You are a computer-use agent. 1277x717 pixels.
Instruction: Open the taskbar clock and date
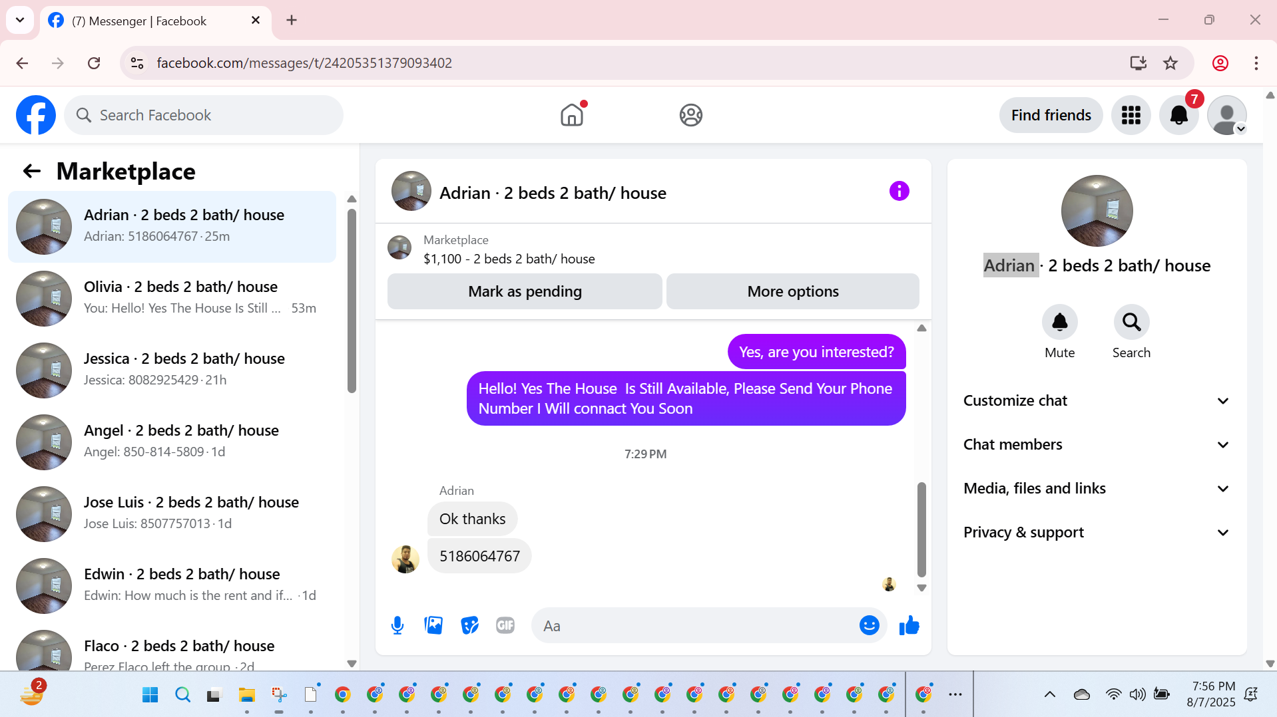pos(1212,694)
